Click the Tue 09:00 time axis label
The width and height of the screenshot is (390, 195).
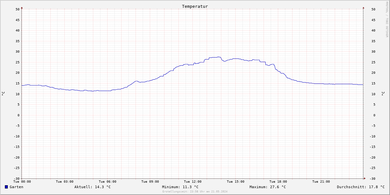coord(150,182)
